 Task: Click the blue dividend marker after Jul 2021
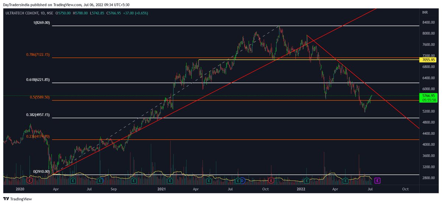click(x=243, y=180)
